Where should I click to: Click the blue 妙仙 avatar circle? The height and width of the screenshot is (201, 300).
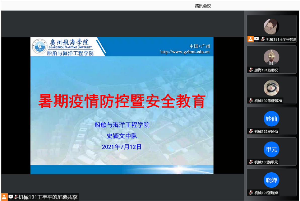point(271,119)
